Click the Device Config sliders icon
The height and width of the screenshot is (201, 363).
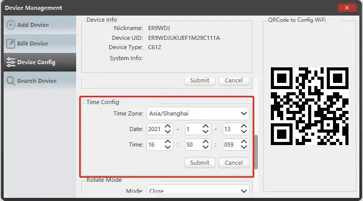11,62
